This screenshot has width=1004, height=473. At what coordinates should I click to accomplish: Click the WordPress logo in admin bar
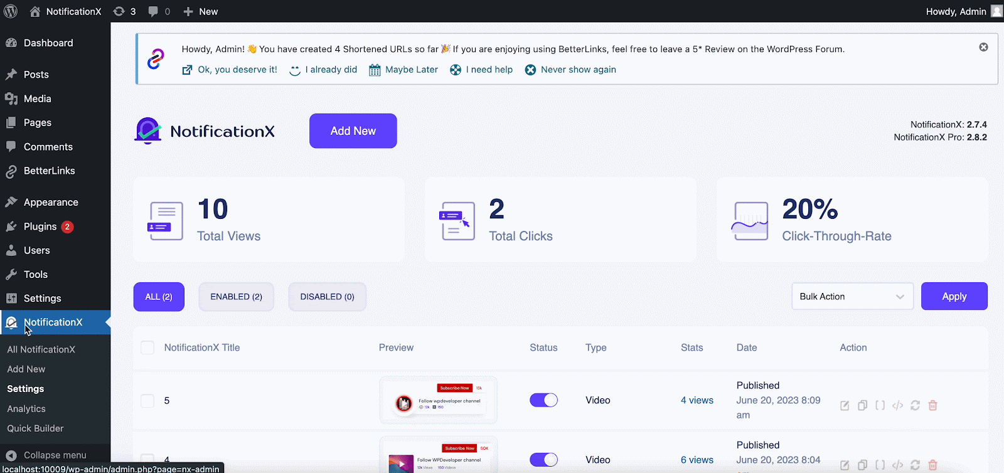11,11
